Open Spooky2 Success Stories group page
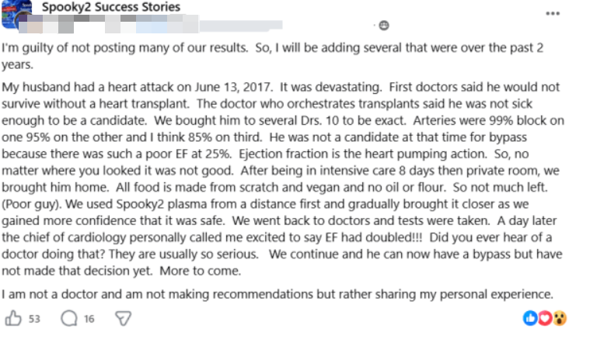 [111, 7]
